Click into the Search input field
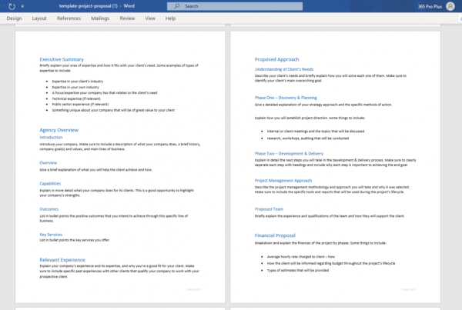The height and width of the screenshot is (310, 462). click(x=235, y=6)
